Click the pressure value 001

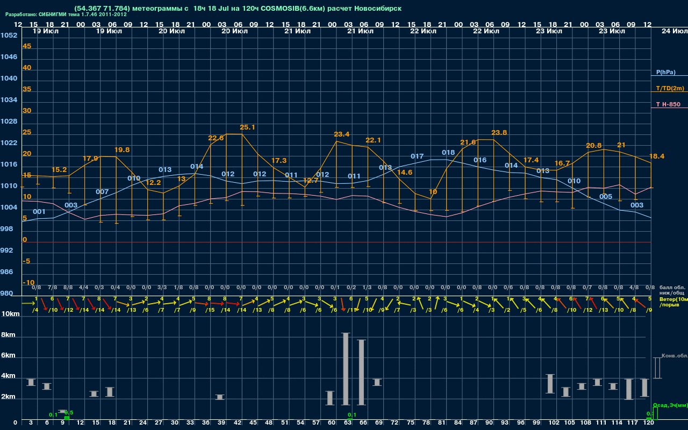(39, 212)
